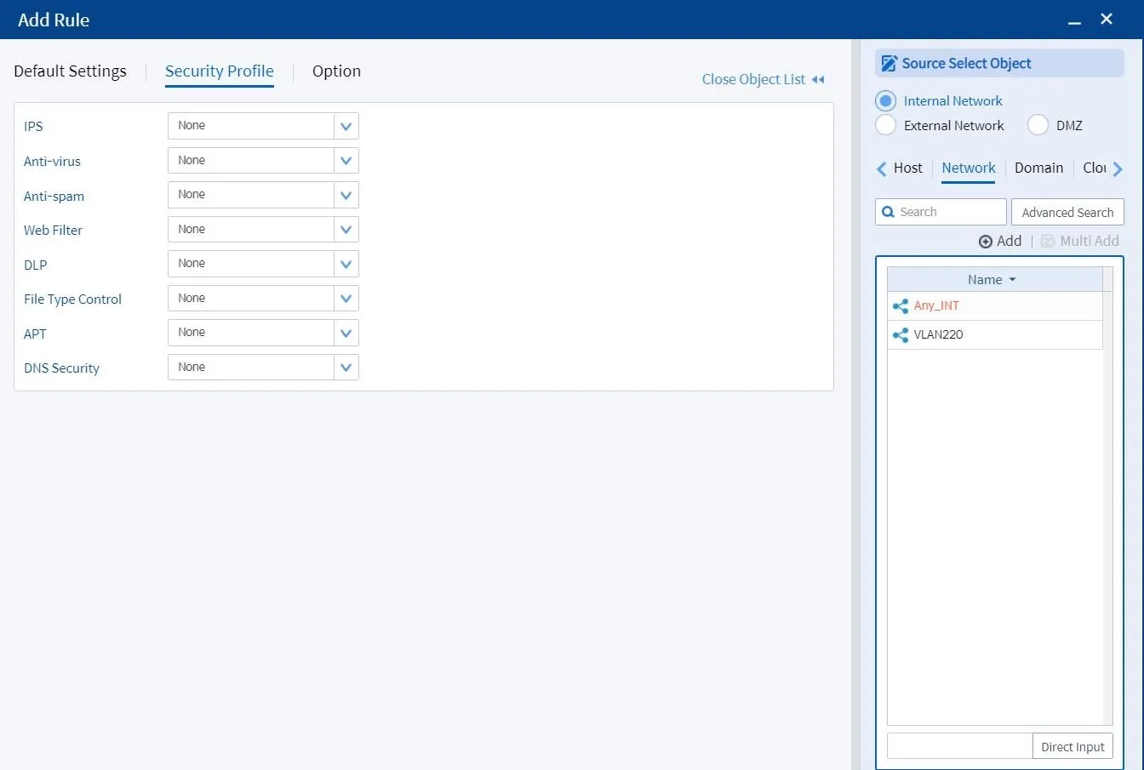This screenshot has height=770, width=1144.
Task: Select the Any_INT network object
Action: click(994, 306)
